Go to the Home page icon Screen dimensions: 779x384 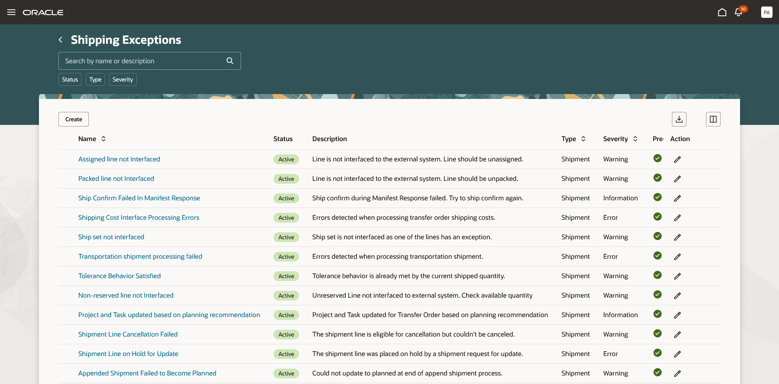point(722,12)
